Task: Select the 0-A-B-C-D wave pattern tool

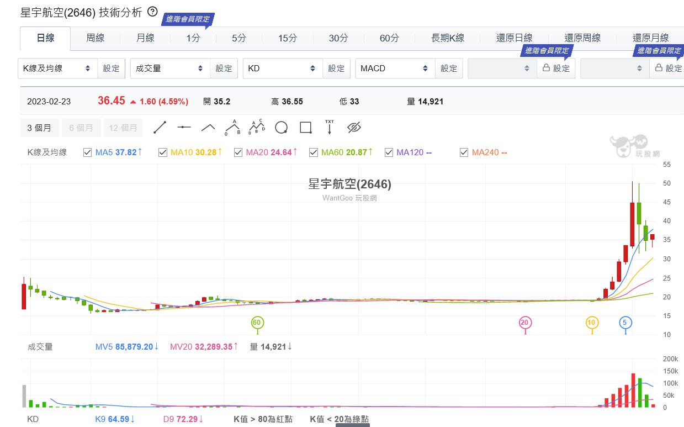Action: point(257,128)
